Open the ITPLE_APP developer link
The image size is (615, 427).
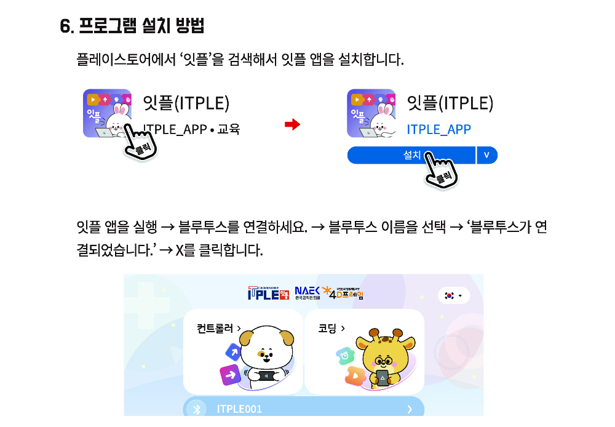tap(438, 129)
